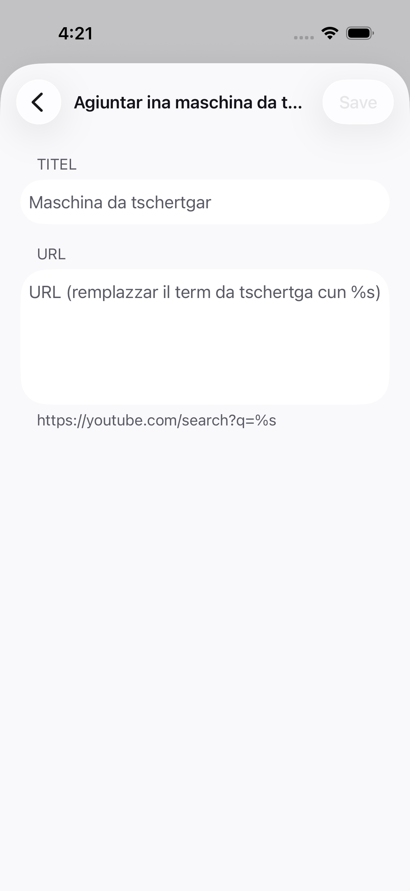This screenshot has width=410, height=891.
Task: Tap the cellular signal dots indicator
Action: coord(304,37)
